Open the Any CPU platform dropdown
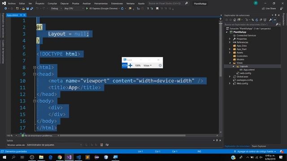 74,8
